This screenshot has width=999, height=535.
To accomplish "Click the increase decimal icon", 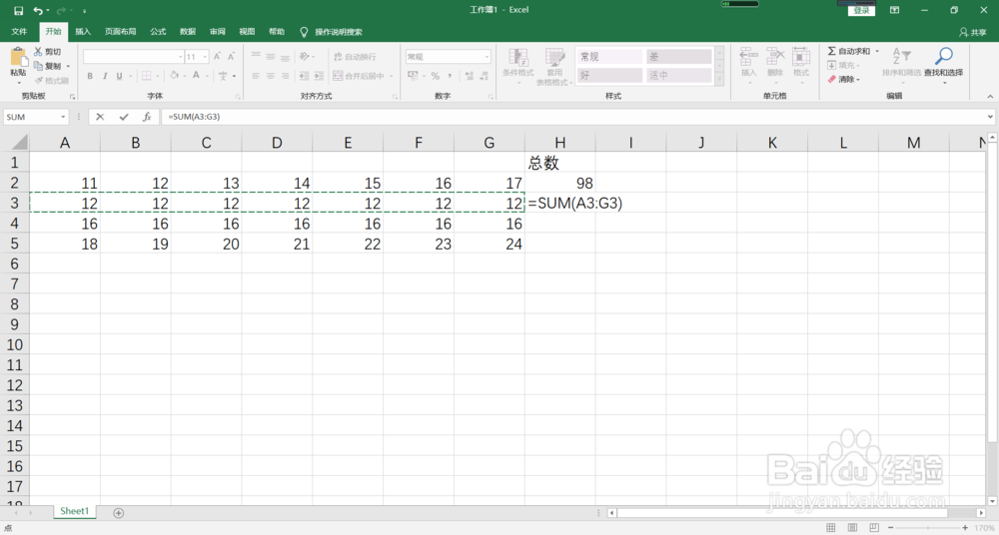I will point(470,76).
